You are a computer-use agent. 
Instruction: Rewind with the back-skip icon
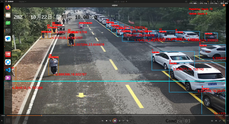point(110,121)
